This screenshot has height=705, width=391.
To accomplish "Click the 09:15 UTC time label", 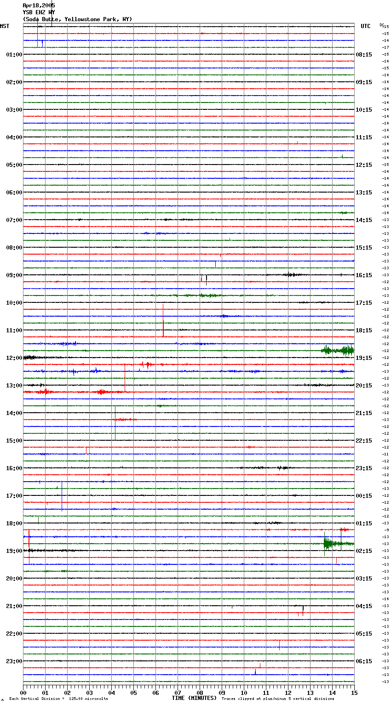I will pos(364,82).
